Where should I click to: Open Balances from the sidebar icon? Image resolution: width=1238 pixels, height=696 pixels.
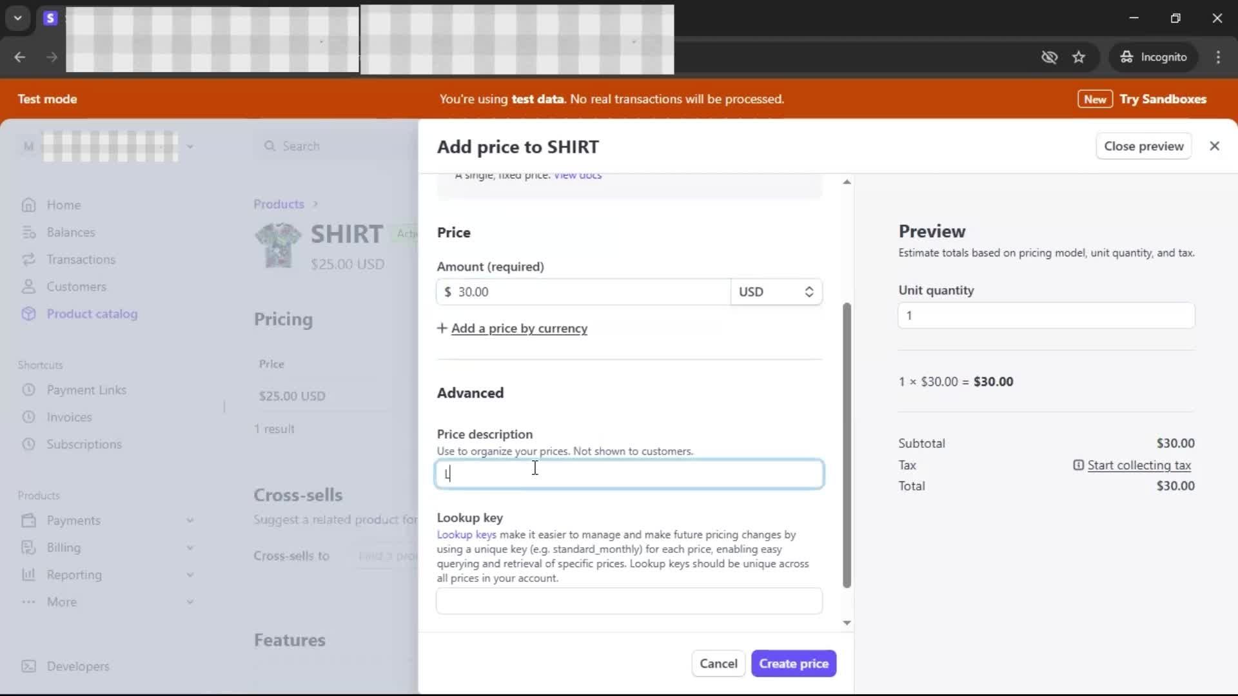[28, 232]
